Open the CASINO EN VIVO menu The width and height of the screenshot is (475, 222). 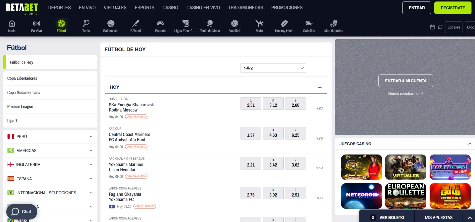tap(203, 8)
